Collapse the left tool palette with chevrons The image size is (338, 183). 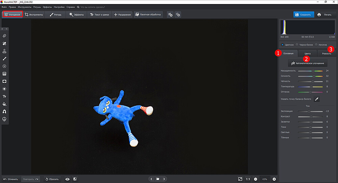pos(6,29)
